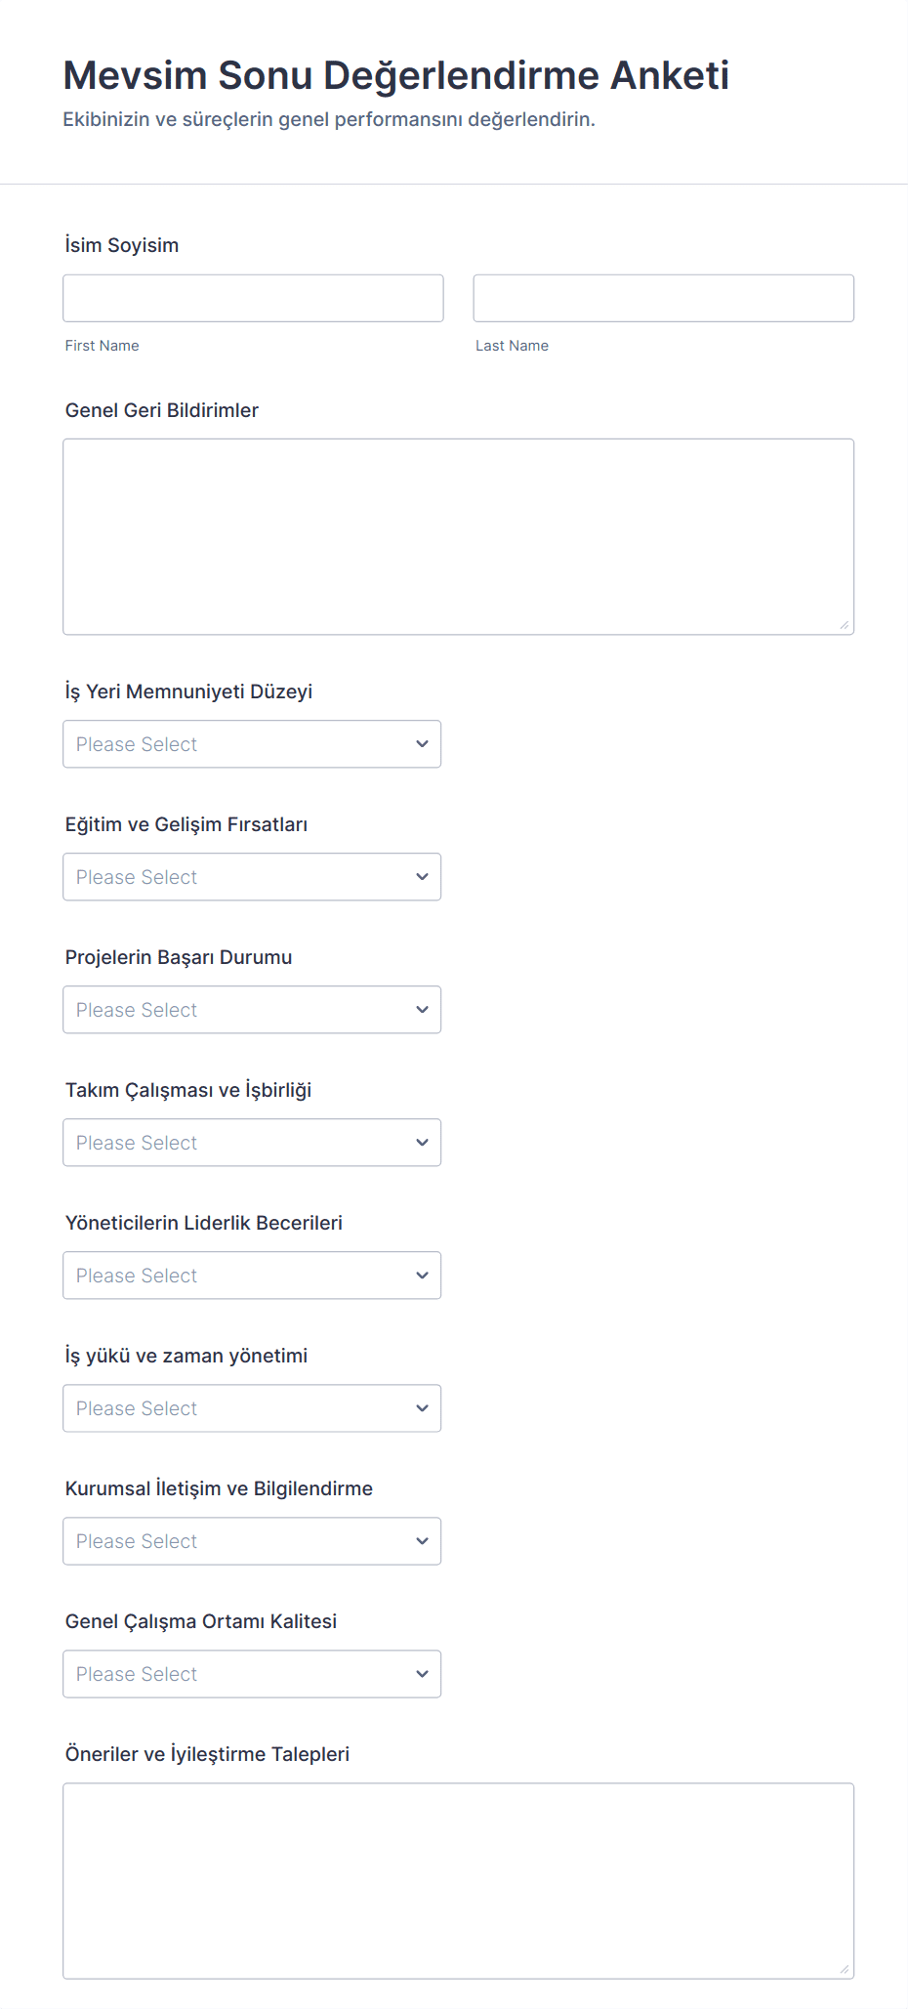Open the İş yükü ve zaman yönetimi dropdown
Viewport: 908px width, 2009px height.
pyautogui.click(x=252, y=1408)
